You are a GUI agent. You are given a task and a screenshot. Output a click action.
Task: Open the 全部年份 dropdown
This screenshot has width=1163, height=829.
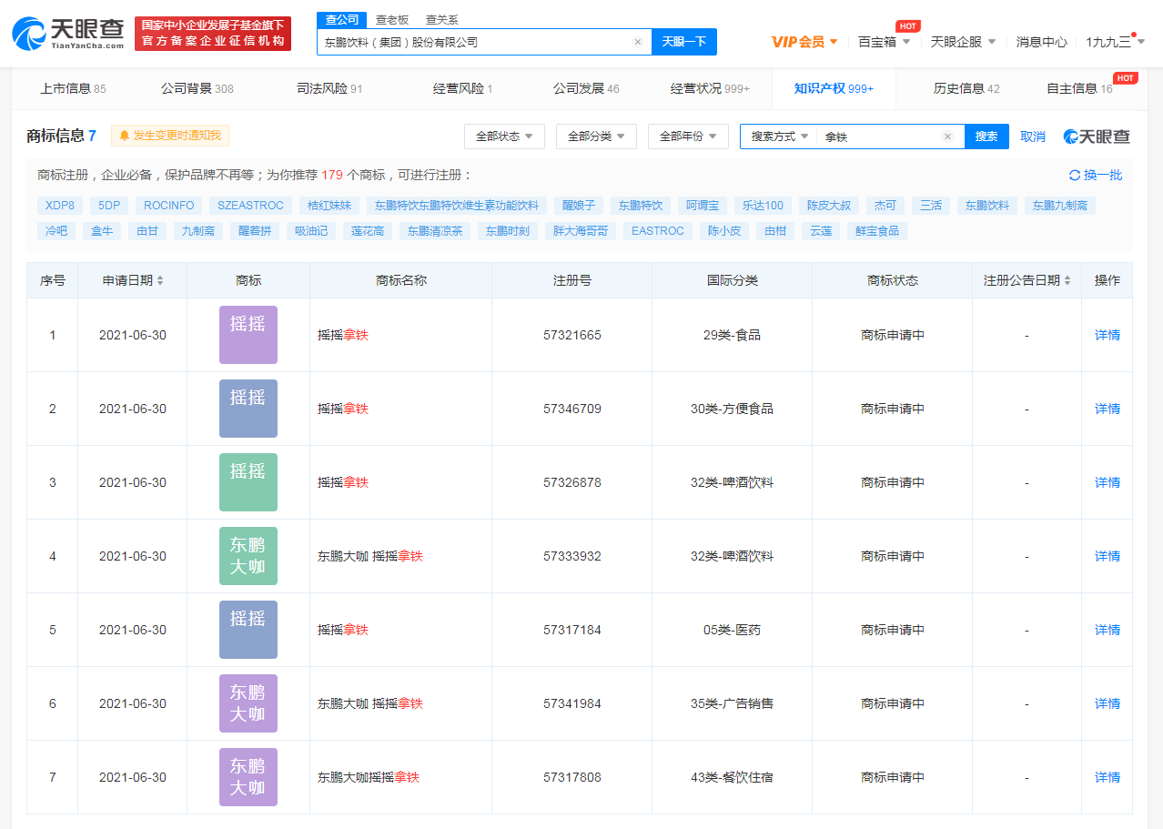pos(688,136)
